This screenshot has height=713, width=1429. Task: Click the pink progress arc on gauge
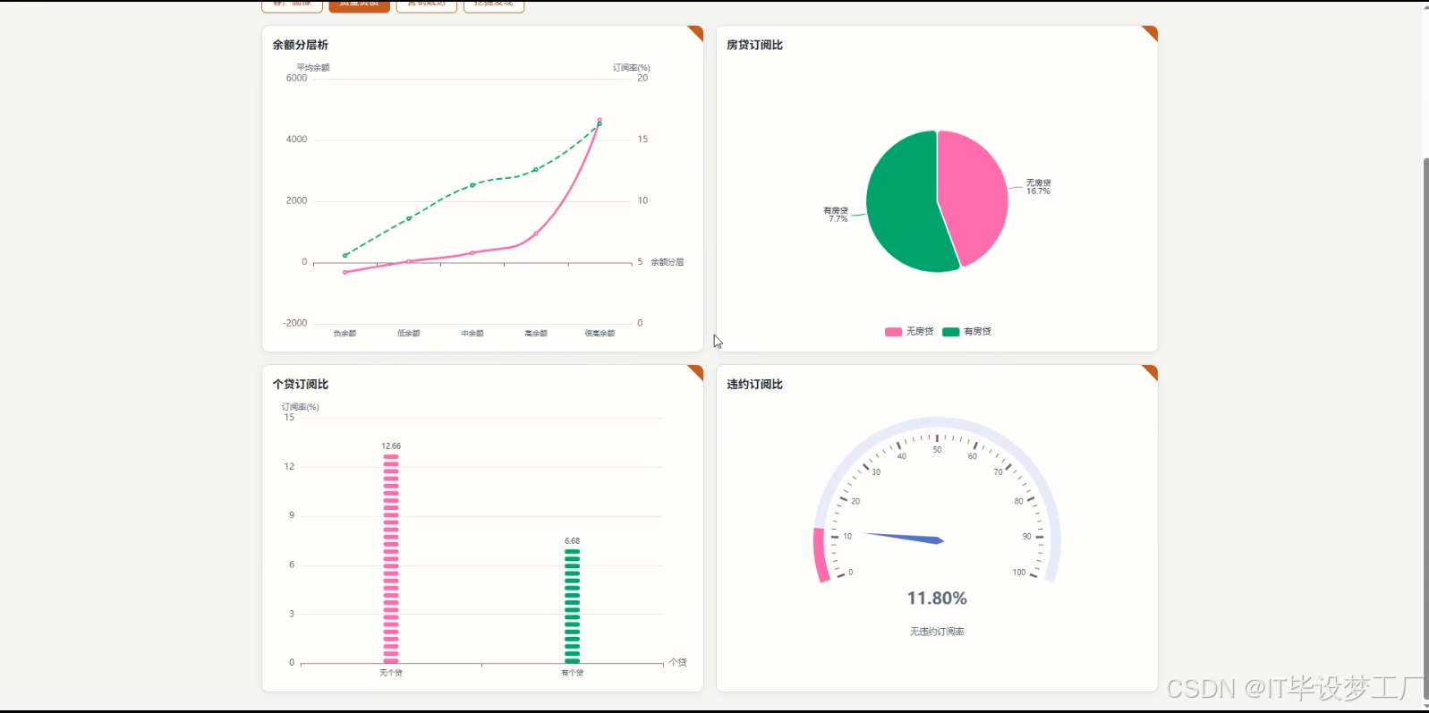point(820,556)
